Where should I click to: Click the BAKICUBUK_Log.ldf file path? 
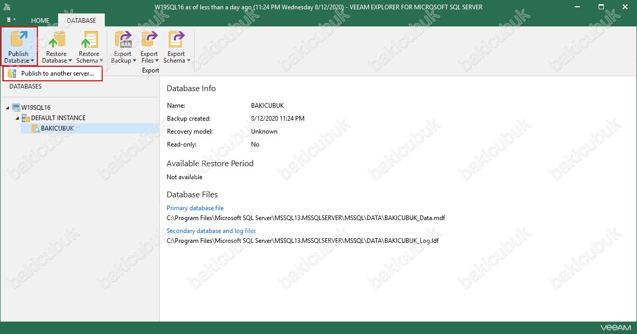pyautogui.click(x=303, y=241)
